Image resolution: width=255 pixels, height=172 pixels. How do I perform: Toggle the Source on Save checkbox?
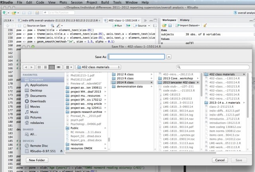[x=25, y=26]
